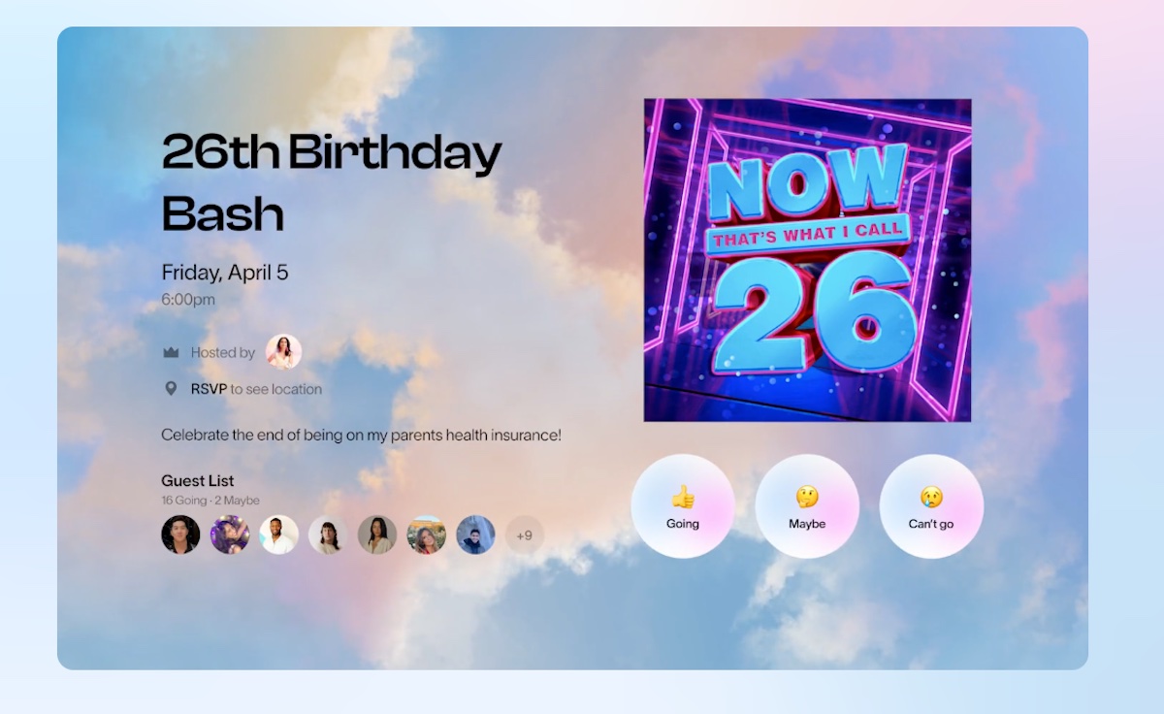Open the NOW 26 cover image

pos(807,260)
